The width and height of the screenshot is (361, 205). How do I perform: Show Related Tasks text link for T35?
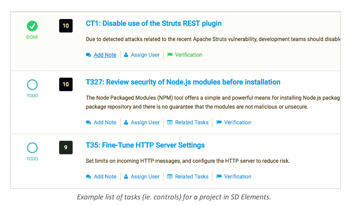coord(192,177)
